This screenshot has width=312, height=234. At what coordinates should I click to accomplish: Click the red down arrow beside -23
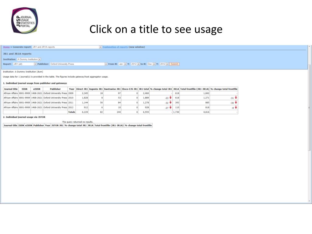click(x=170, y=97)
